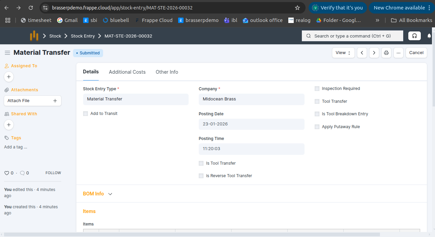Click the headset support icon
This screenshot has width=435, height=237.
(414, 36)
